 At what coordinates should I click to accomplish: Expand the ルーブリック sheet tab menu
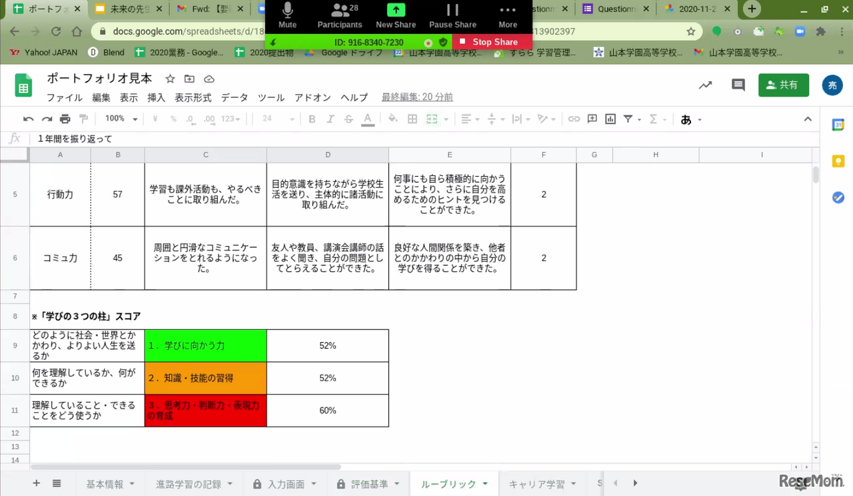[x=485, y=484]
